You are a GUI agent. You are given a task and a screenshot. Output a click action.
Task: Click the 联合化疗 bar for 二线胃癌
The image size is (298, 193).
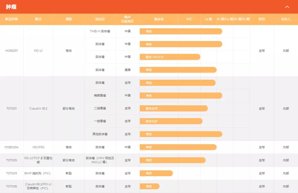[x=173, y=108]
